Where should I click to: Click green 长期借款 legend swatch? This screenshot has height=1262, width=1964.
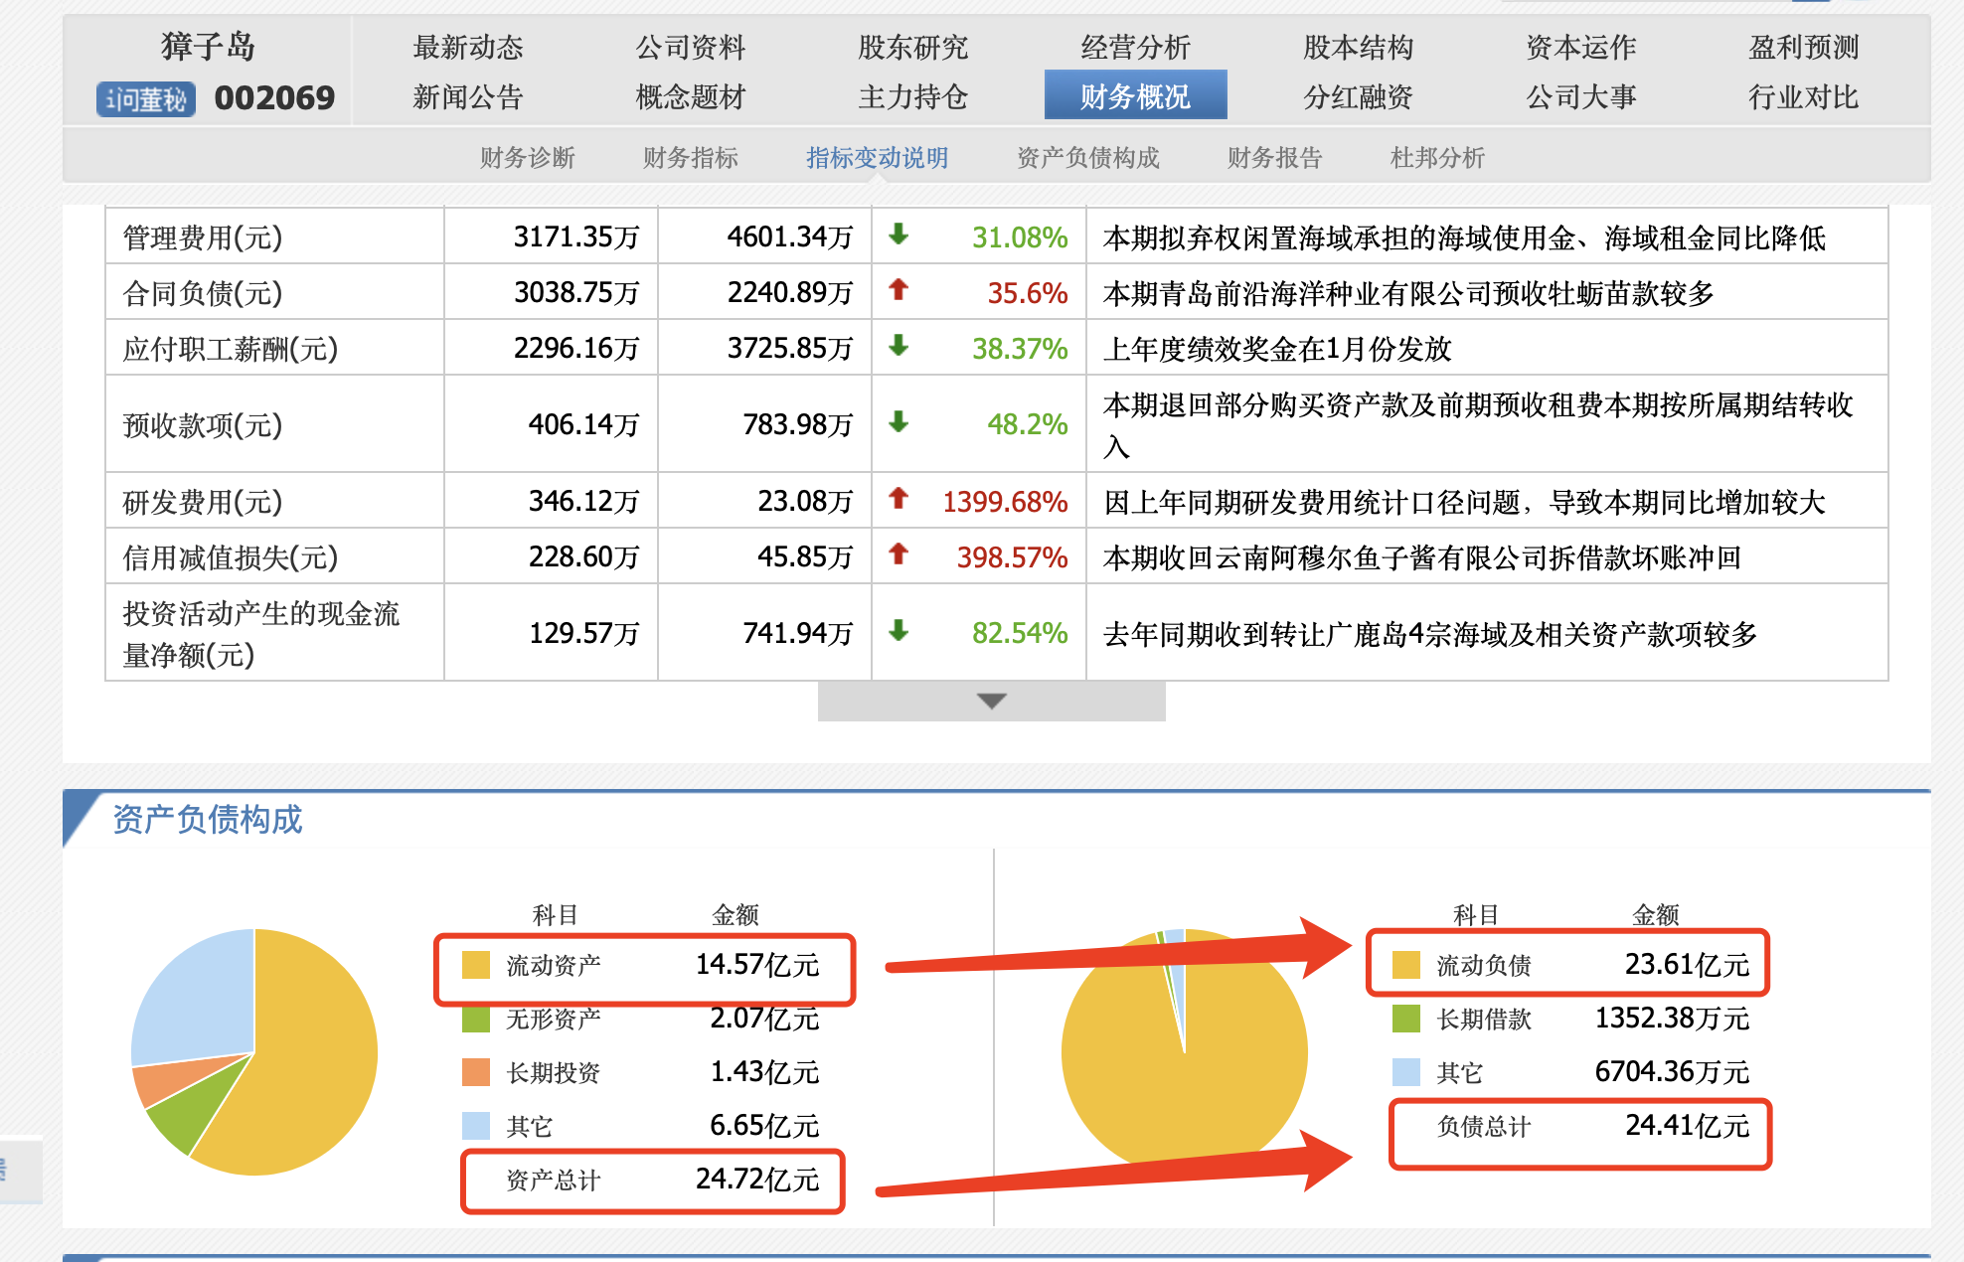click(x=1406, y=1019)
